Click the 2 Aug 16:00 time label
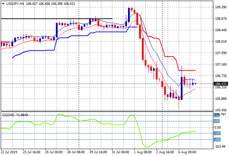 click(x=165, y=152)
